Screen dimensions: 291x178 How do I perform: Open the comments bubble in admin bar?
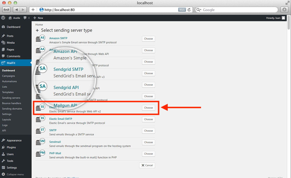pyautogui.click(x=26, y=18)
